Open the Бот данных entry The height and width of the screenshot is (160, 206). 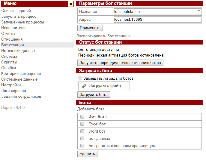(x=99, y=139)
